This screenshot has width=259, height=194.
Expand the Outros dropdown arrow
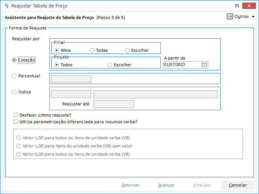point(253,17)
